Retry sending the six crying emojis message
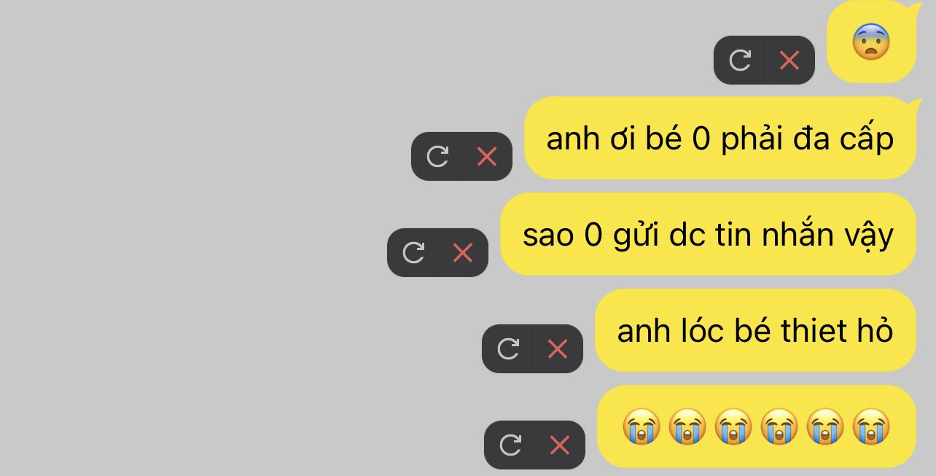The image size is (936, 476). click(510, 445)
